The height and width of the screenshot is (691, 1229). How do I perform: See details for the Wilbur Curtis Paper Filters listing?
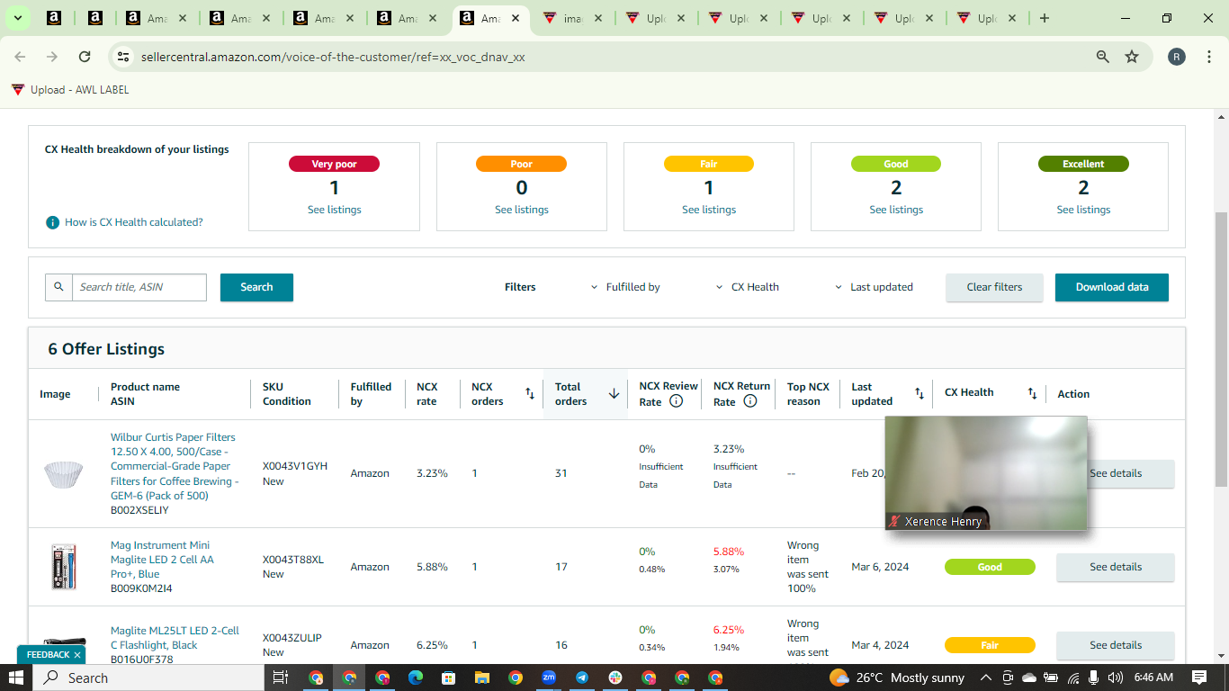coord(1130,473)
